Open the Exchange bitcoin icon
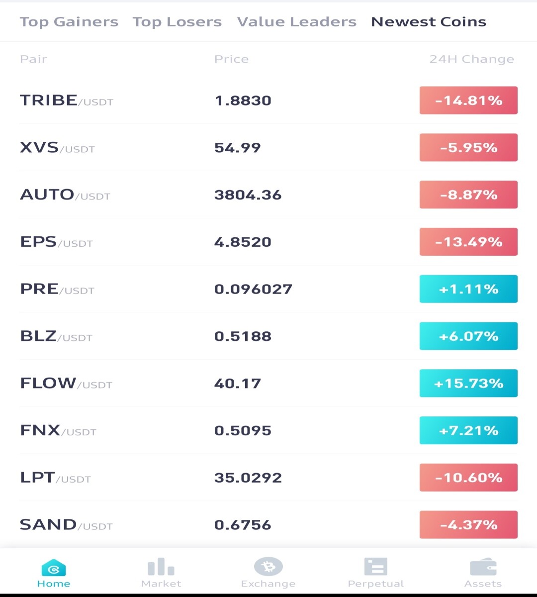 [268, 566]
